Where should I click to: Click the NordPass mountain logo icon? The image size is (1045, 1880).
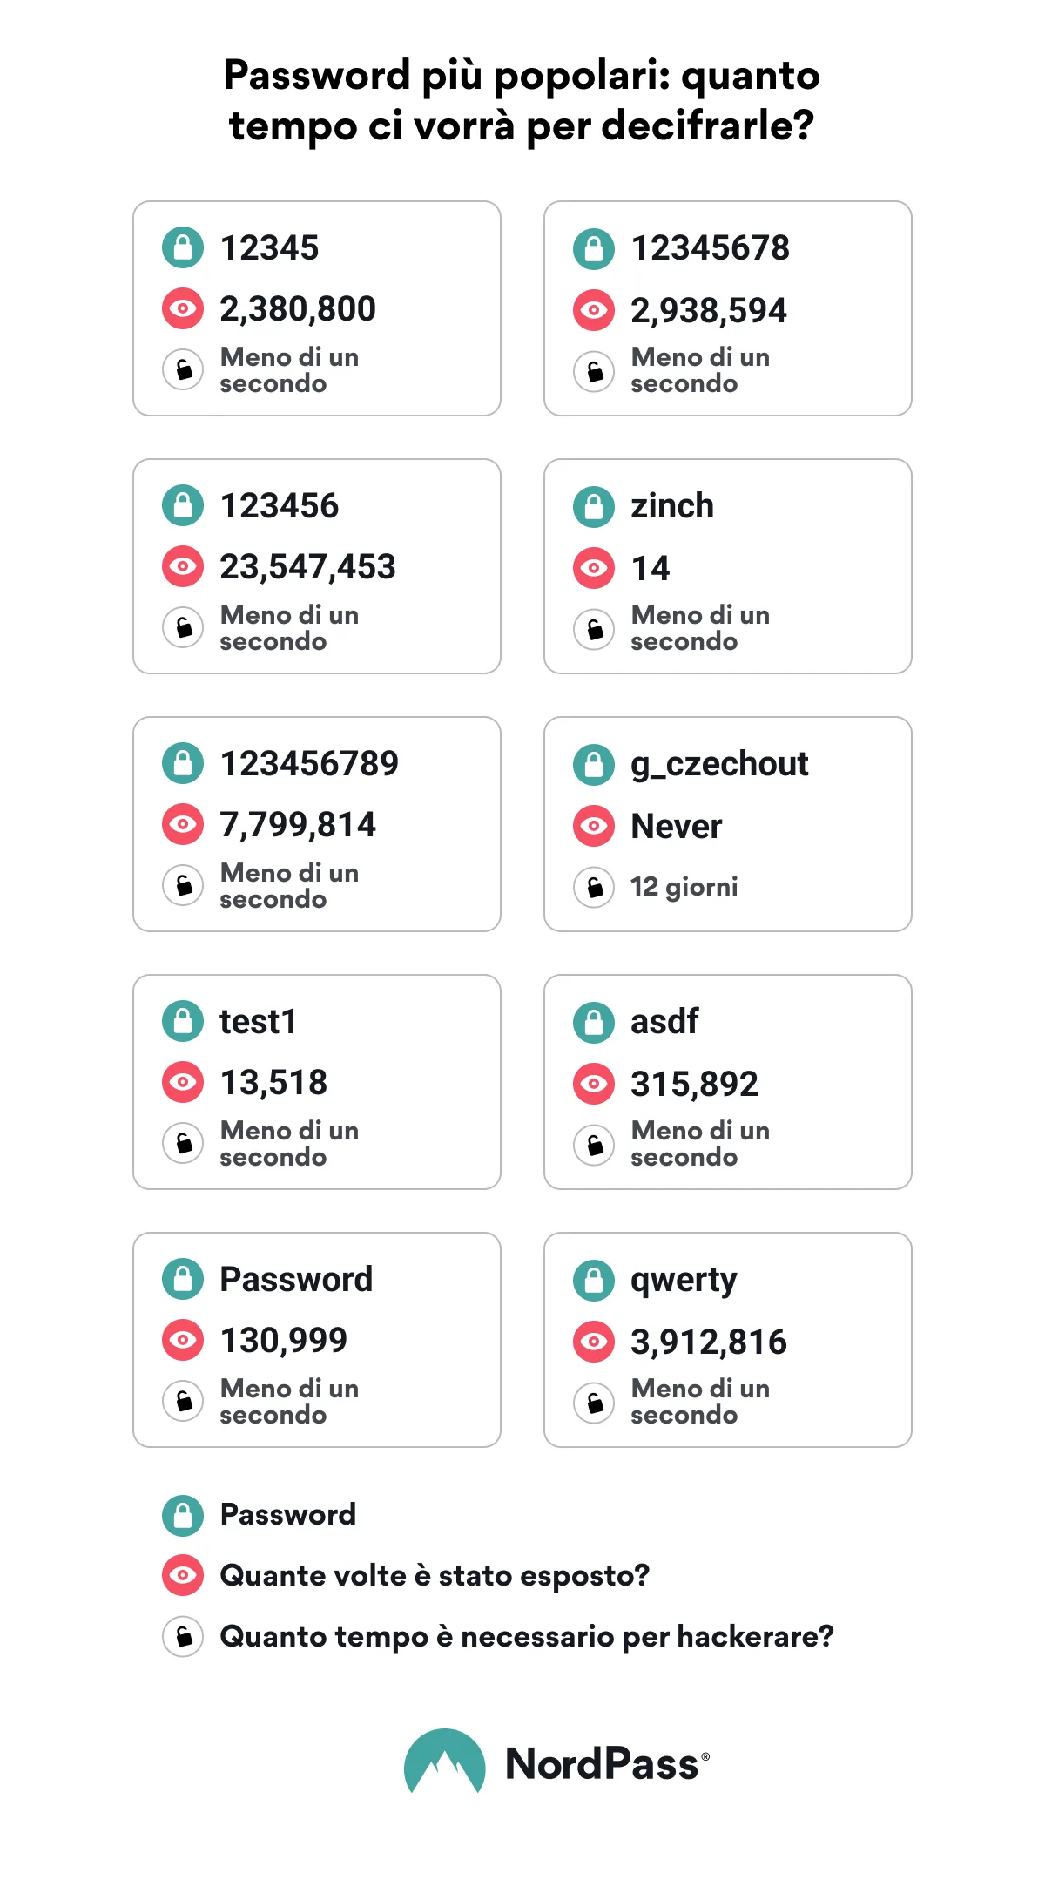pyautogui.click(x=444, y=1762)
